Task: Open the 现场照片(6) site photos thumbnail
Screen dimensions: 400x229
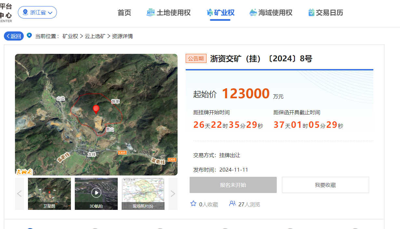Action: [143, 194]
